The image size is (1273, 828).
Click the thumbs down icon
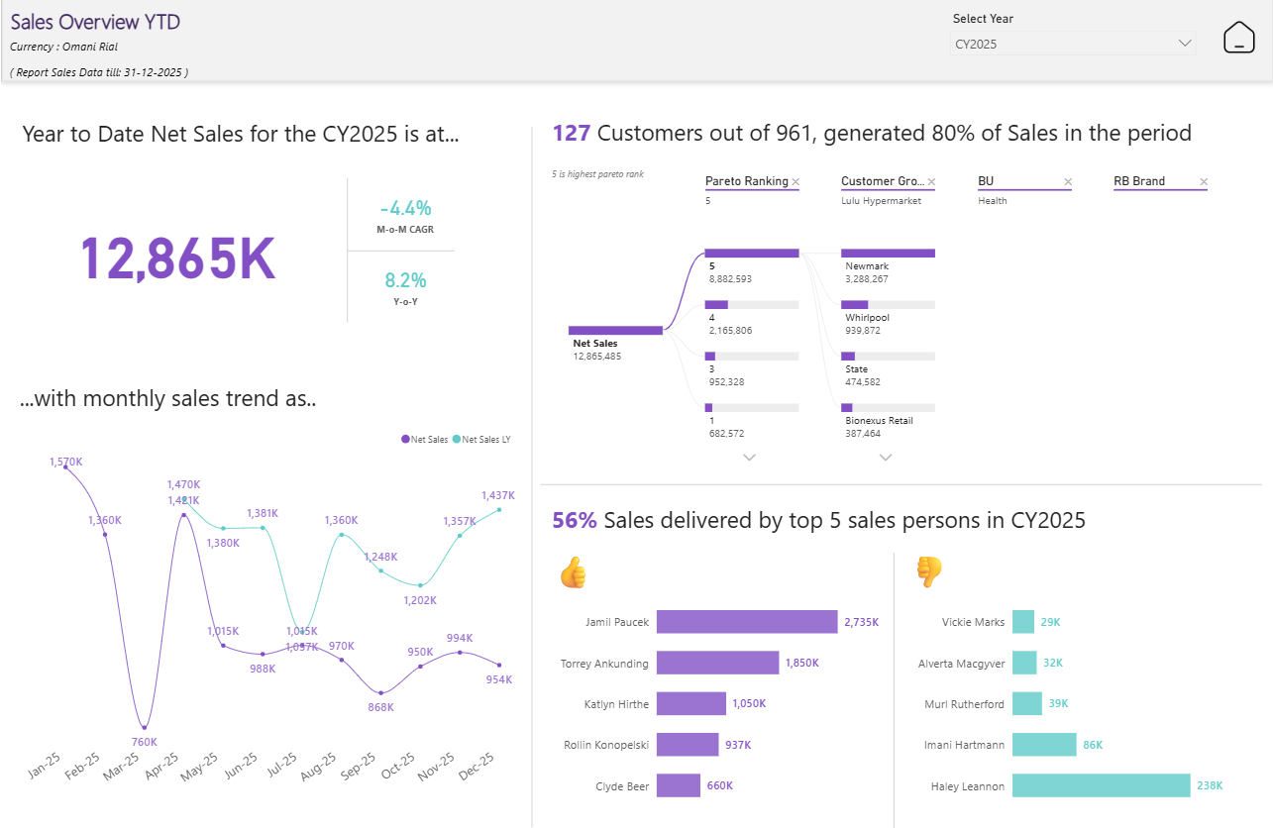coord(929,571)
